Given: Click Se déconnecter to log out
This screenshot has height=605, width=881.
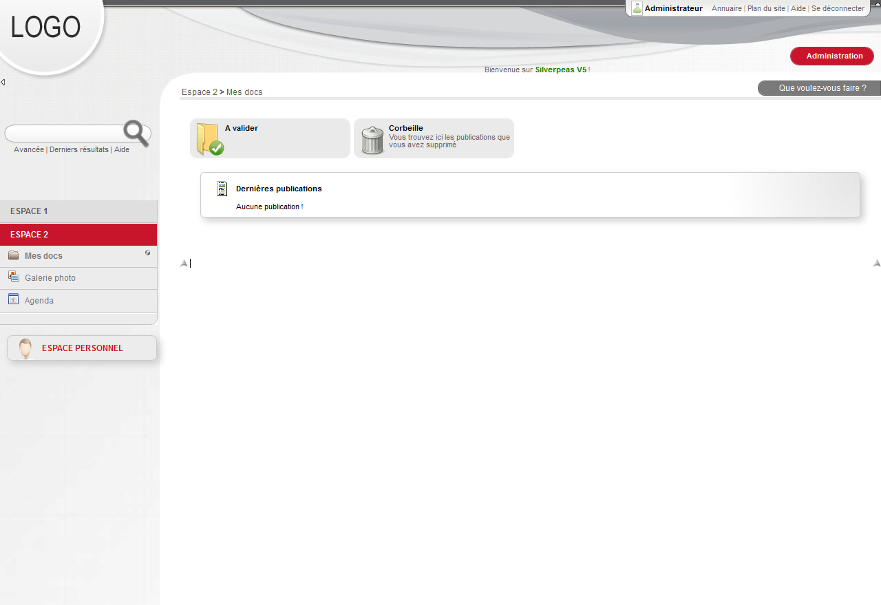Looking at the screenshot, I should (838, 9).
